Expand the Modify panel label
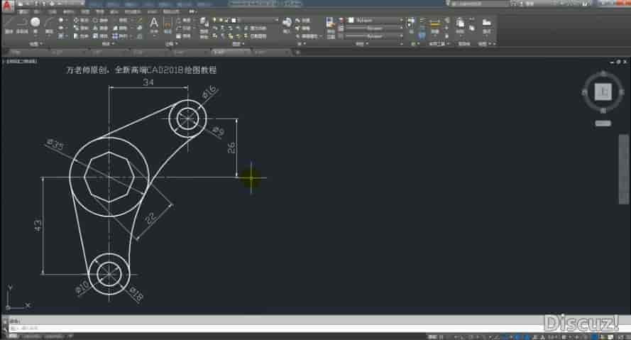 click(x=107, y=43)
